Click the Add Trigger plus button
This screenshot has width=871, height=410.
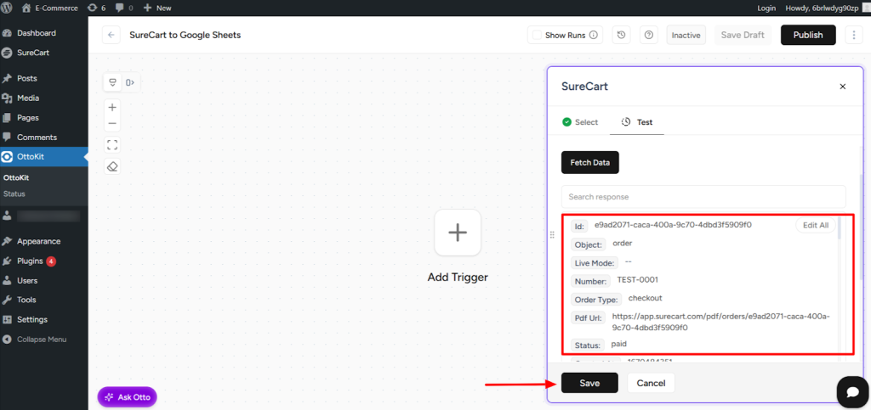click(x=458, y=232)
